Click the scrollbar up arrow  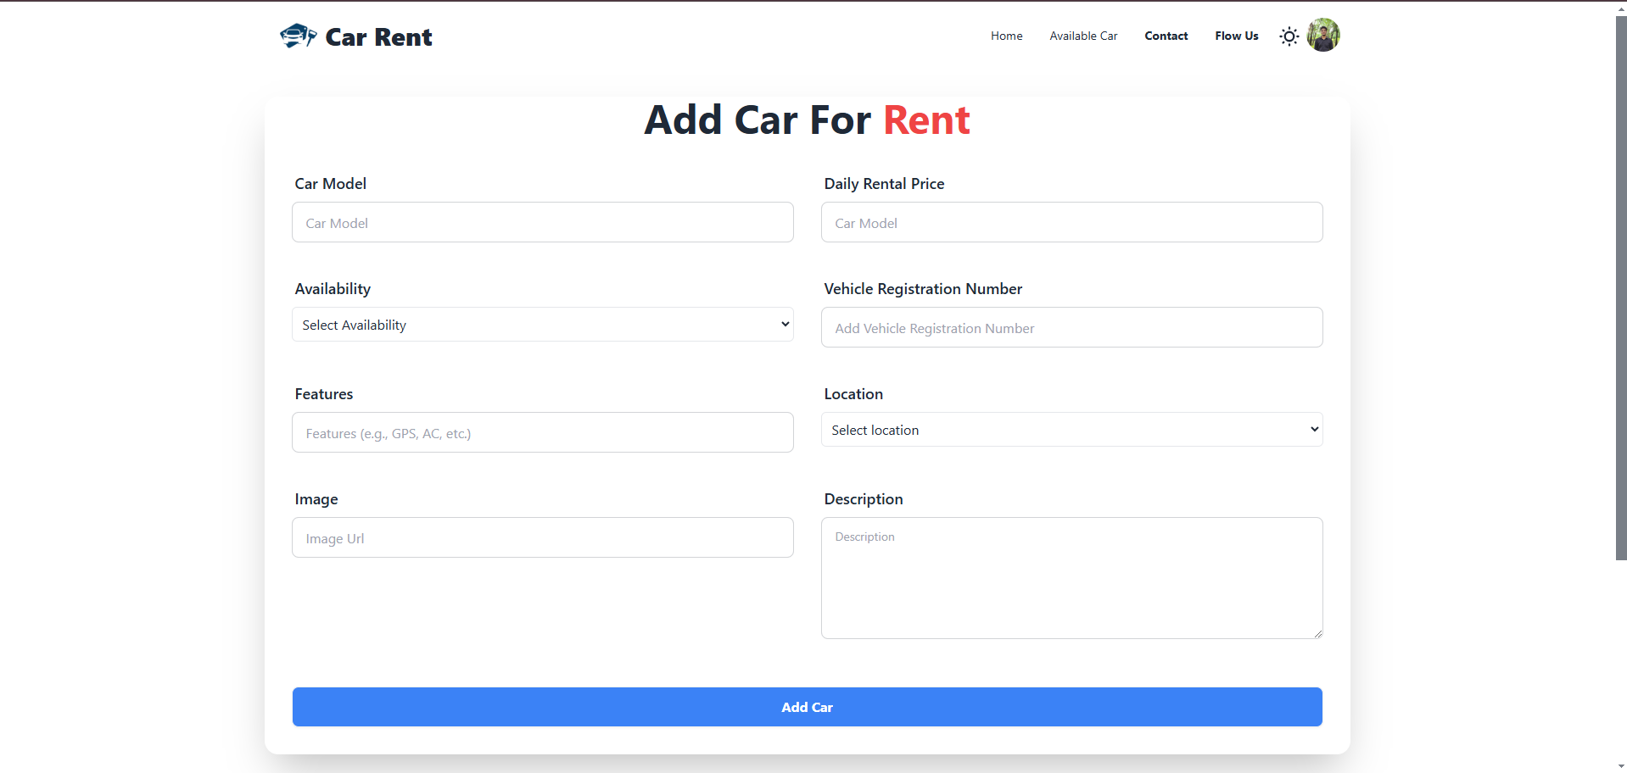[x=1621, y=8]
